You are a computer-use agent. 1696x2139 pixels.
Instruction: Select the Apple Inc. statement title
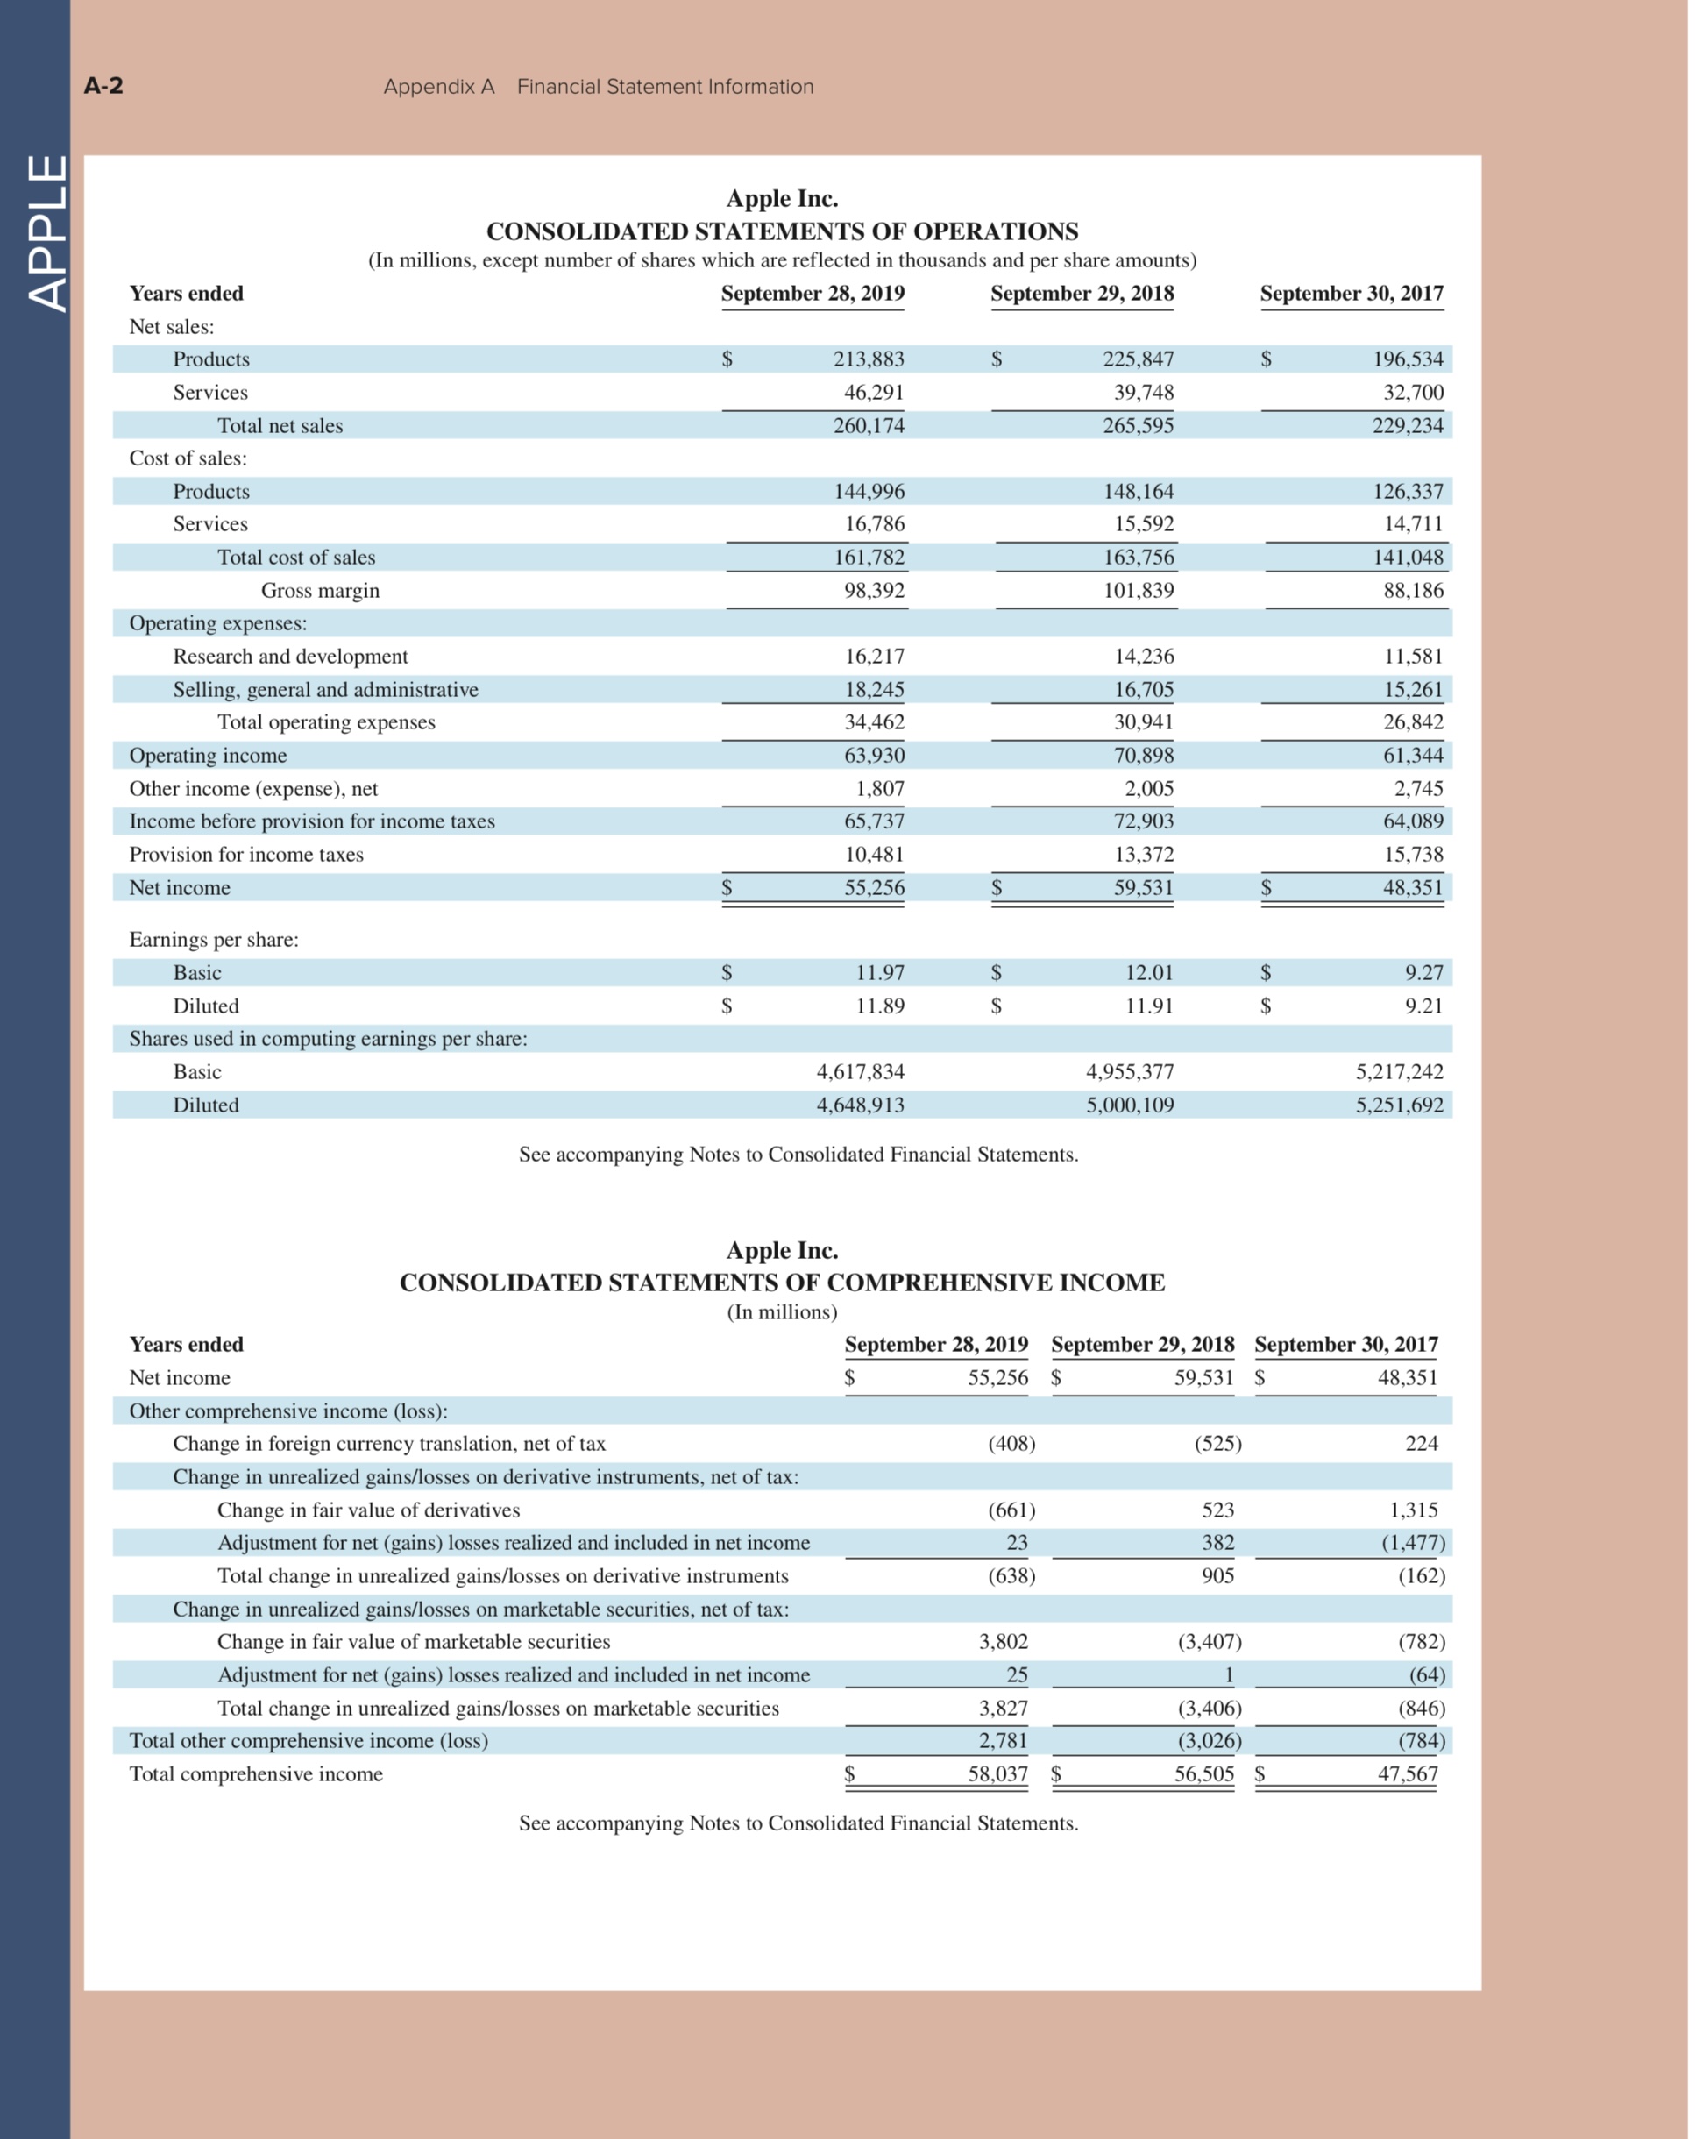[x=784, y=197]
